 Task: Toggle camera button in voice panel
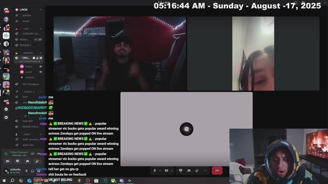(8, 161)
